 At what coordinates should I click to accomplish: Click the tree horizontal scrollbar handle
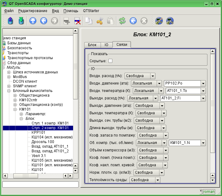[26, 176]
